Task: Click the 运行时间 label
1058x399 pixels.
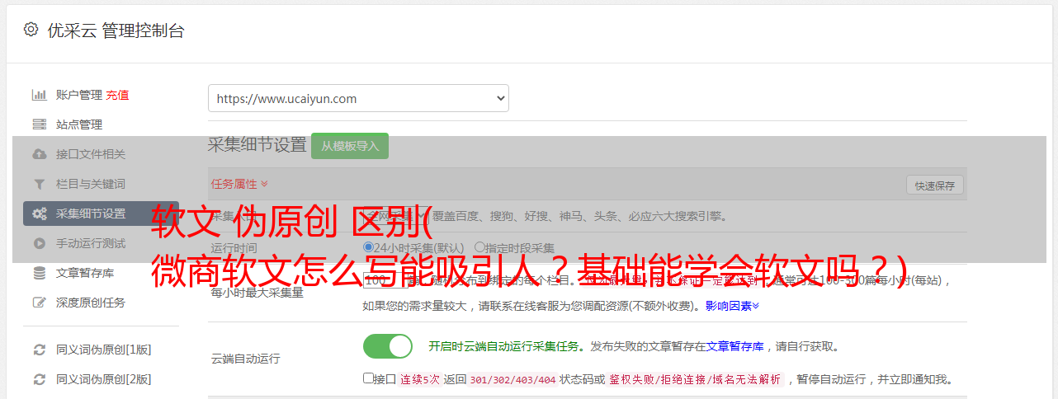Action: (234, 247)
